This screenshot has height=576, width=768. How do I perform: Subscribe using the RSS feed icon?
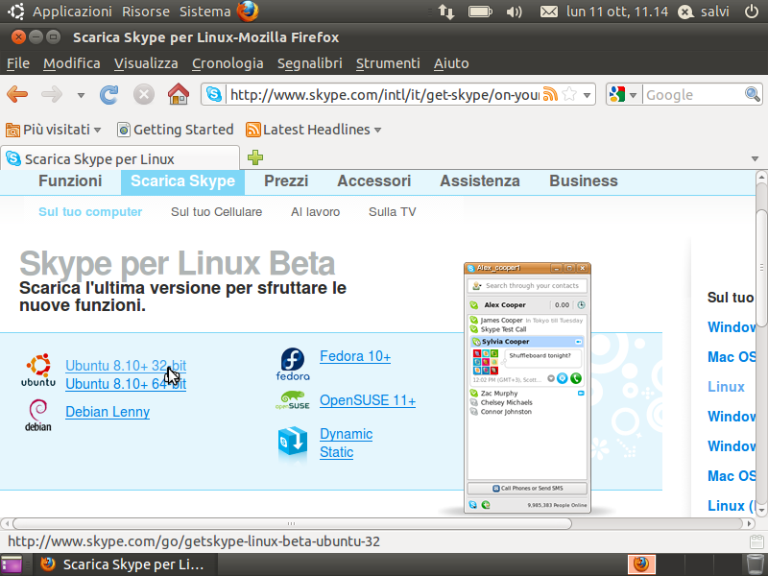[x=550, y=94]
